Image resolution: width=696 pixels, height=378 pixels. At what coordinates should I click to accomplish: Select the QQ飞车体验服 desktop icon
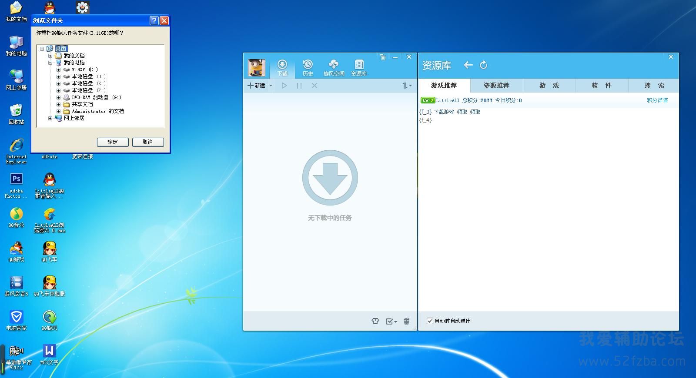point(50,286)
